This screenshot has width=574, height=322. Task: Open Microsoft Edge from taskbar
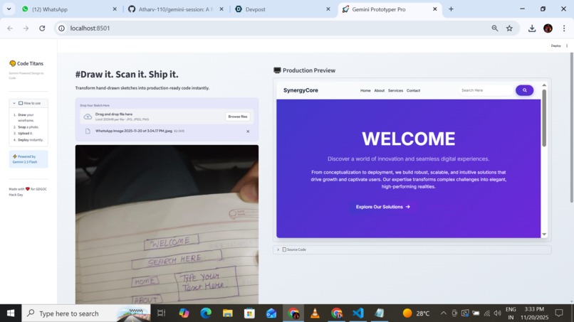(206, 313)
